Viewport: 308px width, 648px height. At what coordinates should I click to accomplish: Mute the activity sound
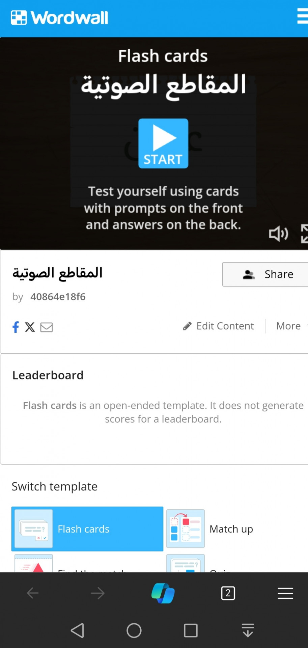(x=279, y=234)
